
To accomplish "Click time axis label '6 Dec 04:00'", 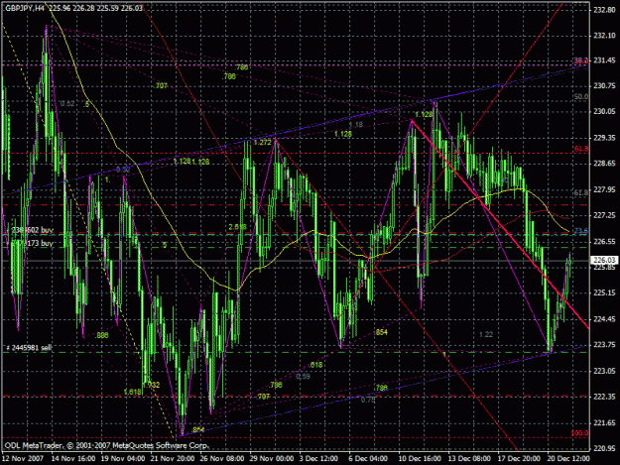I will (x=368, y=459).
